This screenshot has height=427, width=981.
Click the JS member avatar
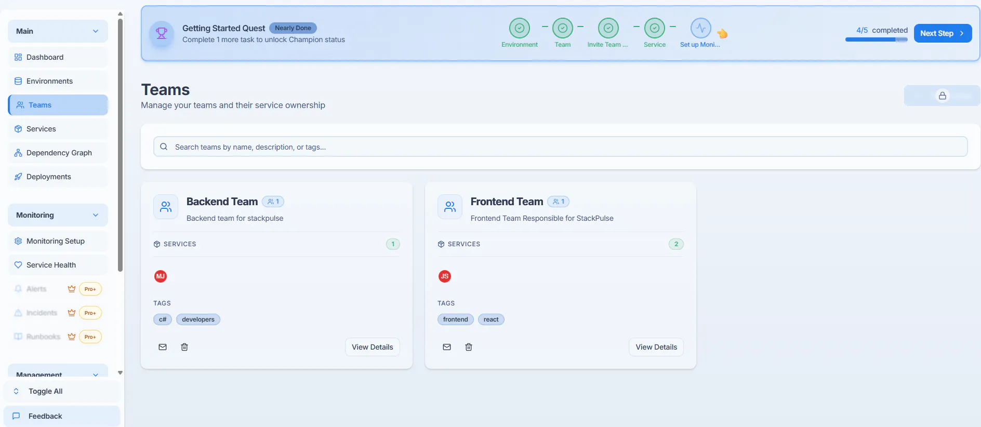point(445,276)
